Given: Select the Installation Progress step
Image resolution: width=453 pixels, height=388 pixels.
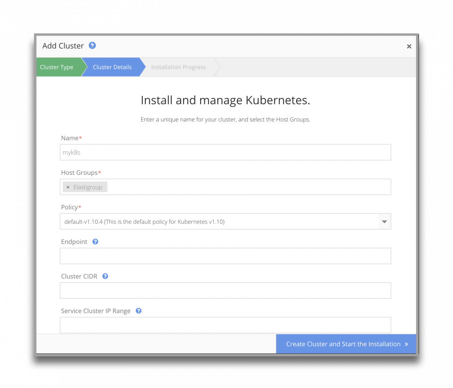Looking at the screenshot, I should 178,67.
